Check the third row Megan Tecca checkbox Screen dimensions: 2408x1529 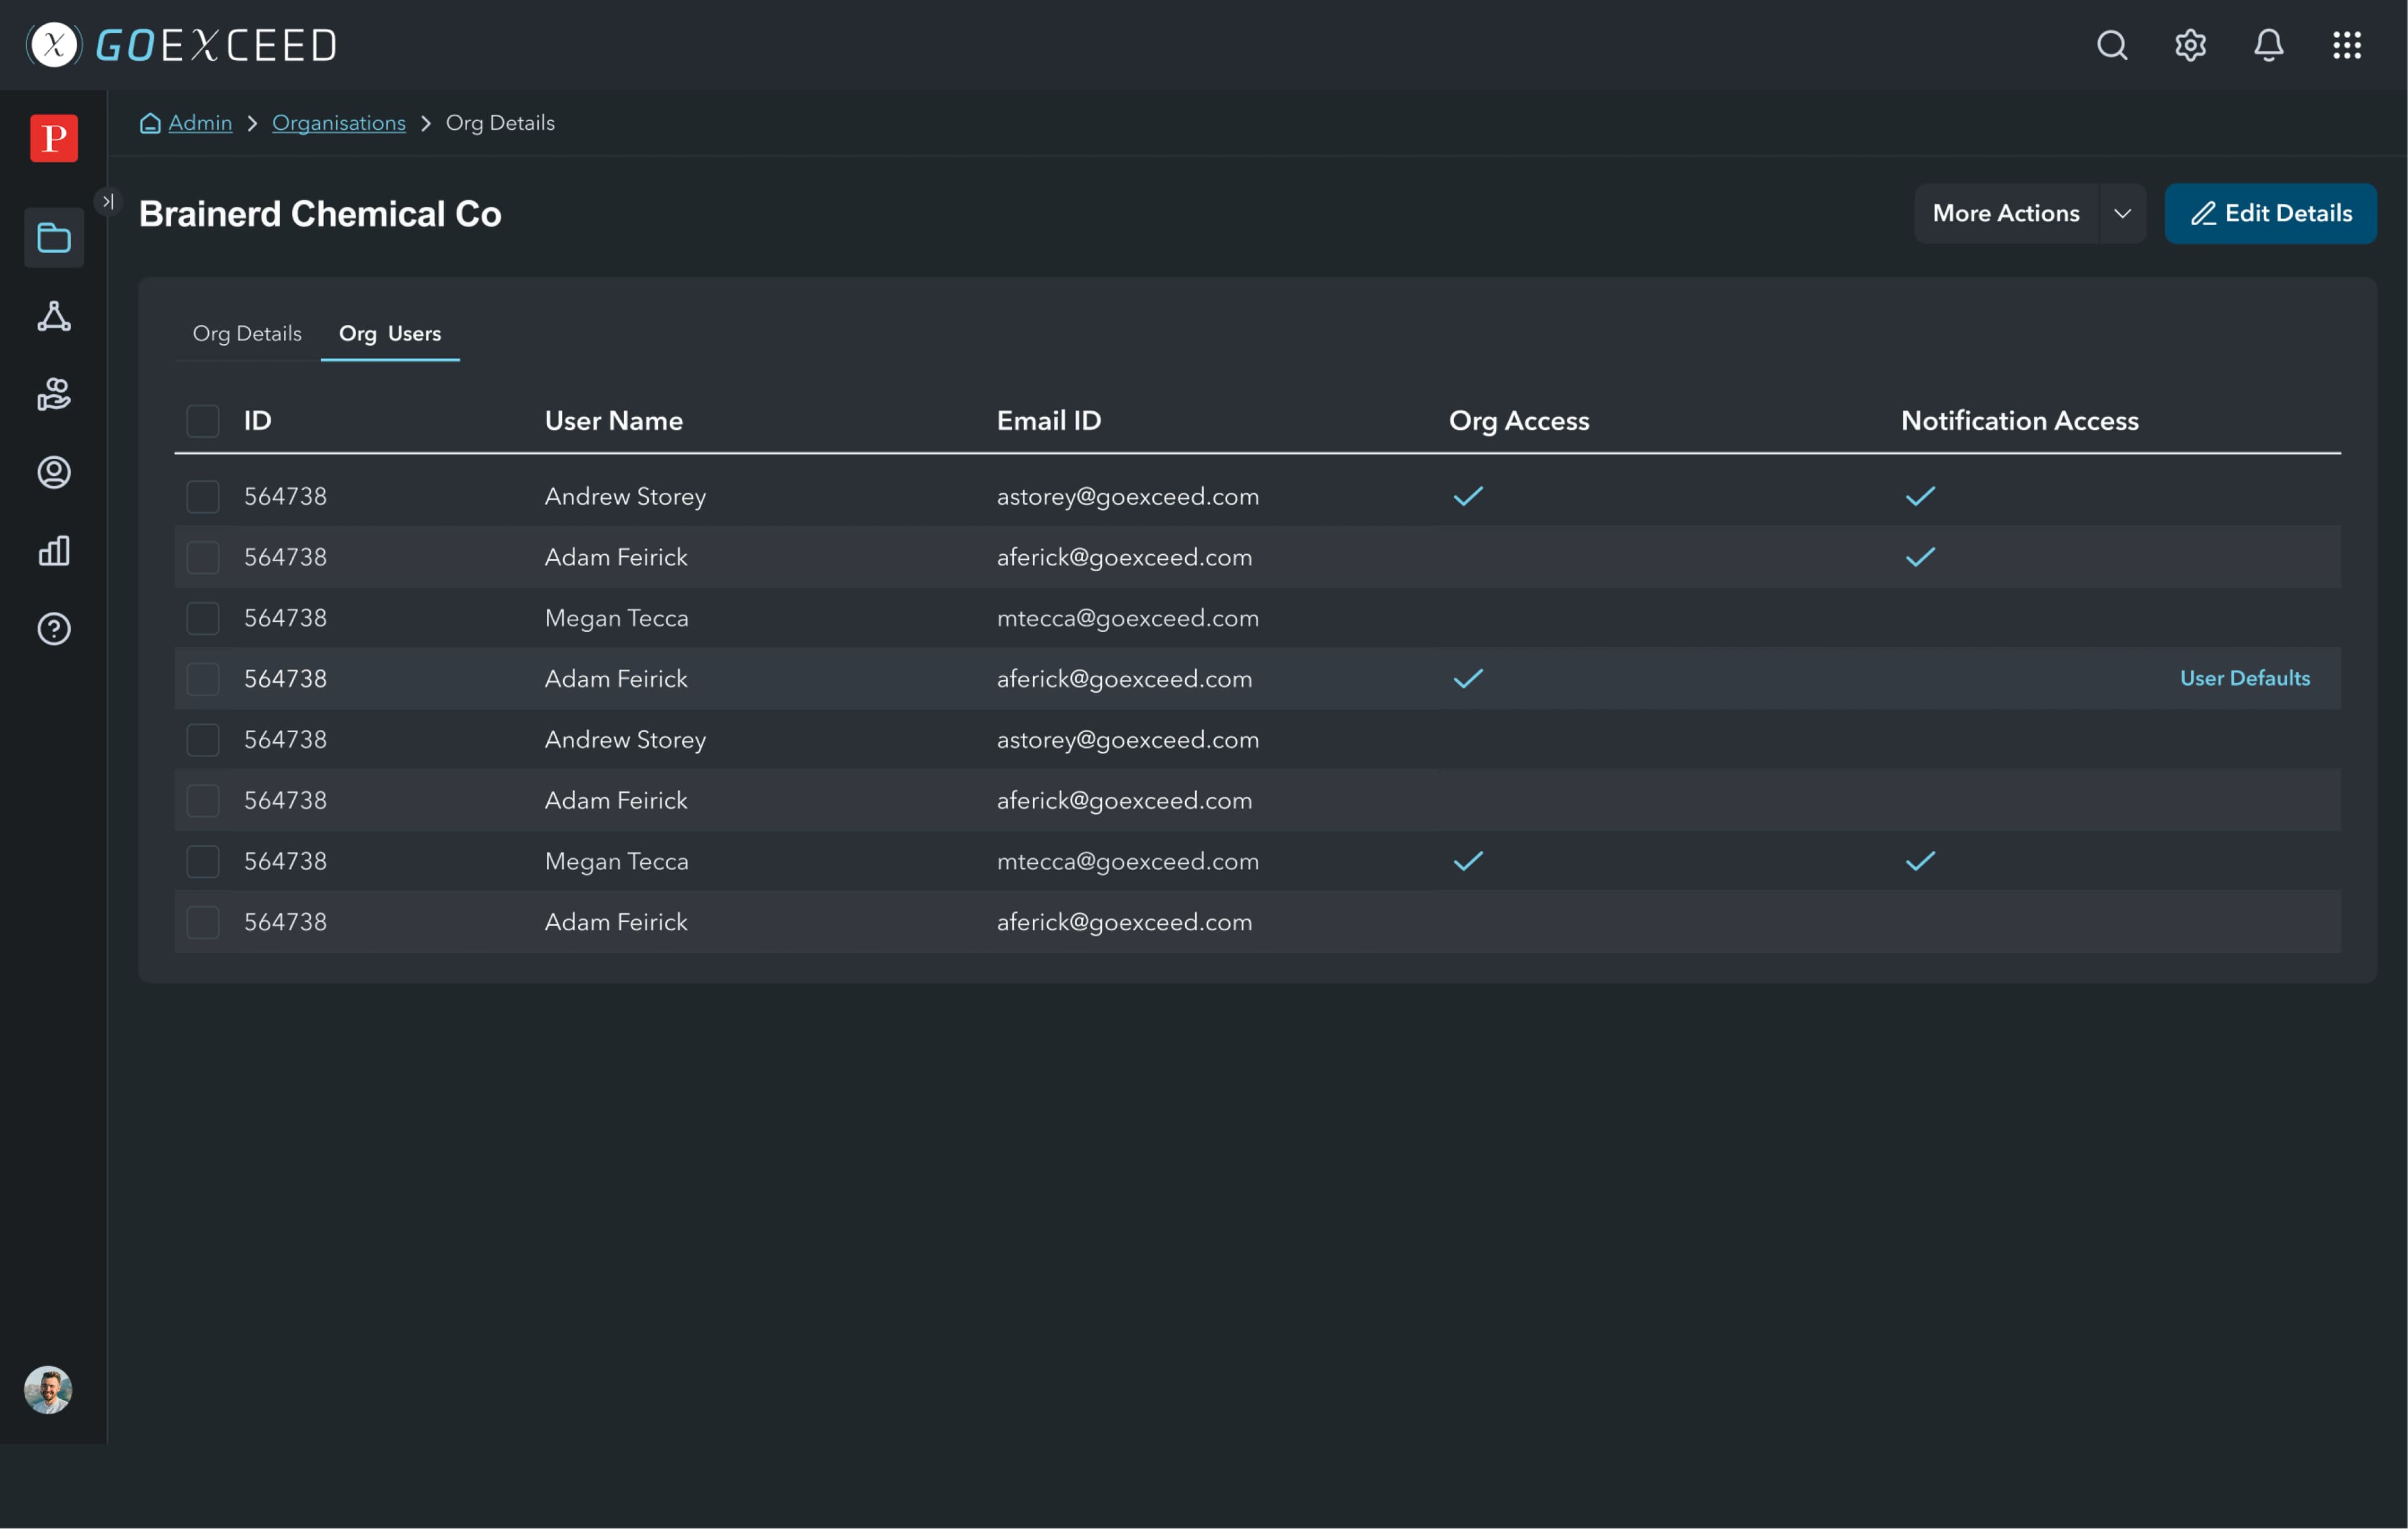point(203,619)
